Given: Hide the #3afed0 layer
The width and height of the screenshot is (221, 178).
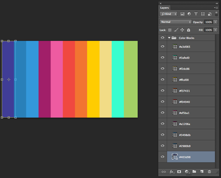Looking at the screenshot, I should point(162,57).
